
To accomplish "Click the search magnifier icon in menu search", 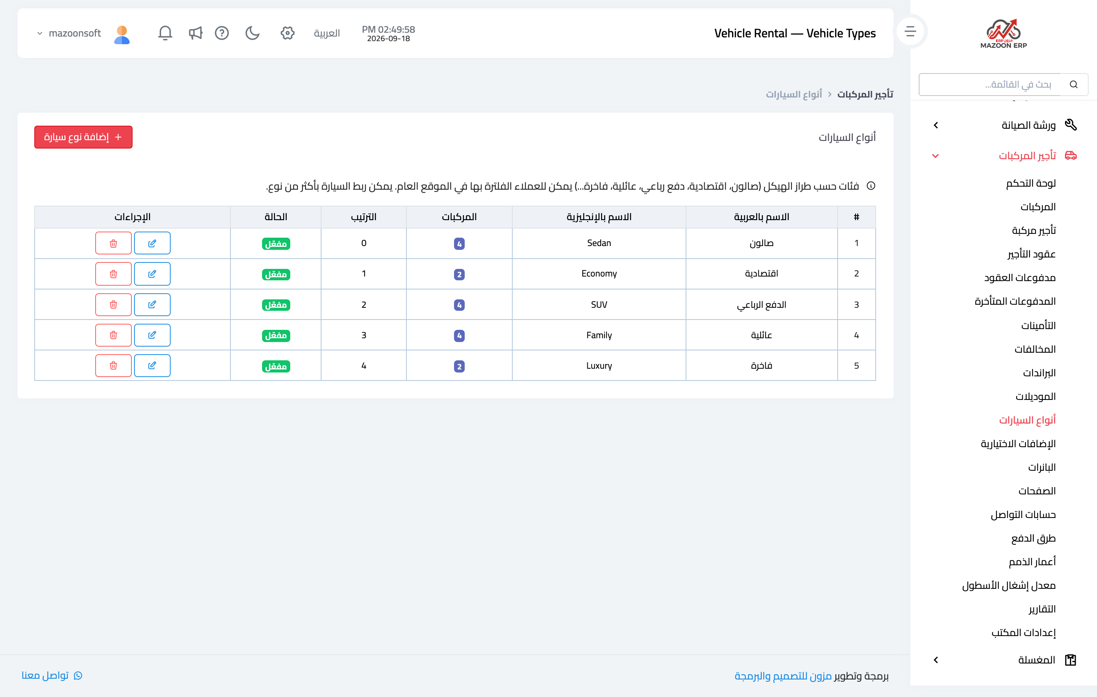I will click(x=1074, y=84).
